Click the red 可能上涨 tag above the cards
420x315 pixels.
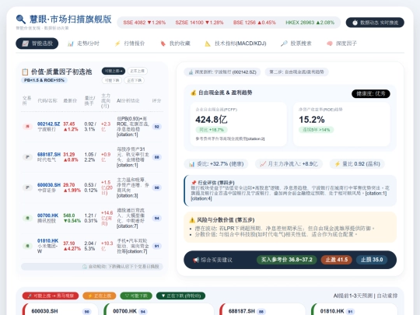click(x=51, y=296)
